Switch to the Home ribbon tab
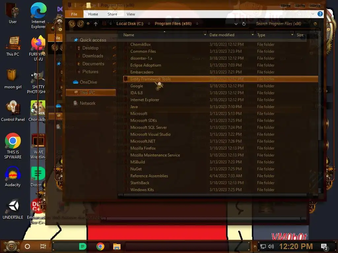Image resolution: width=338 pixels, height=253 pixels. click(93, 14)
